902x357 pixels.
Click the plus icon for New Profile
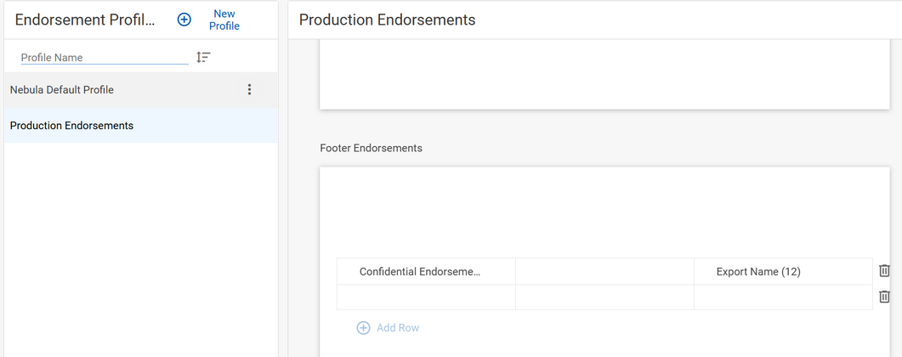click(x=184, y=20)
